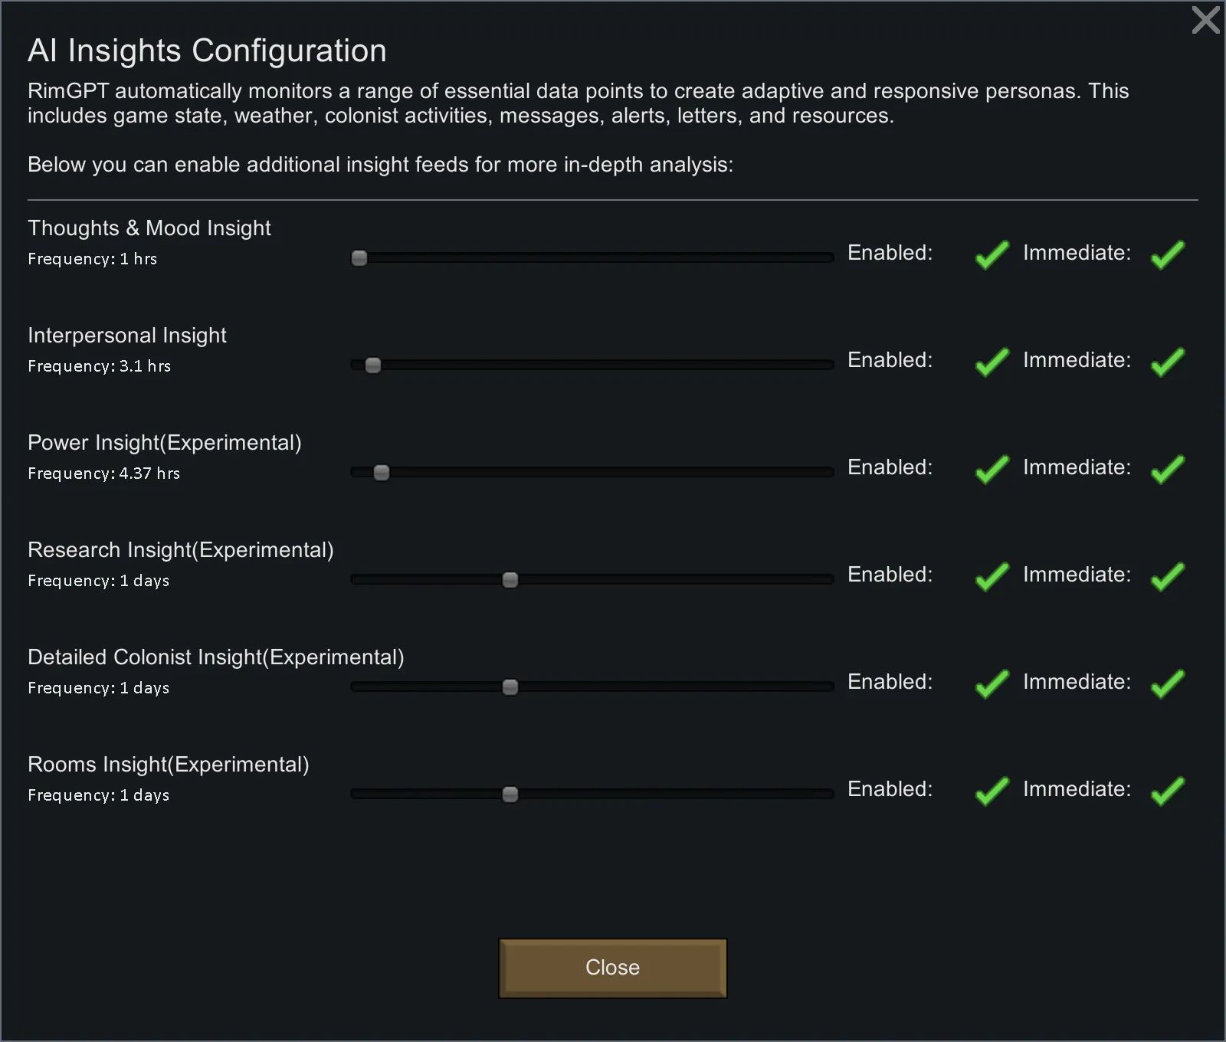Viewport: 1226px width, 1042px height.
Task: Disable Thoughts & Mood Insight Enabled checkmark
Action: pos(992,254)
